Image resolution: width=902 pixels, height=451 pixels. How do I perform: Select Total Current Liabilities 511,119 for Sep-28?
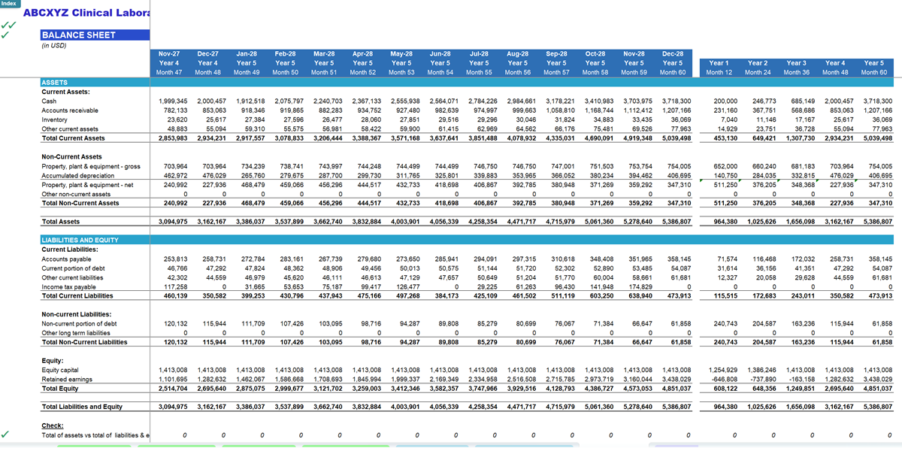(x=564, y=295)
